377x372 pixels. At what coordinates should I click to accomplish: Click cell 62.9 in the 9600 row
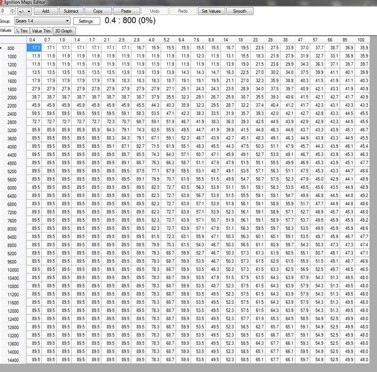click(273, 261)
